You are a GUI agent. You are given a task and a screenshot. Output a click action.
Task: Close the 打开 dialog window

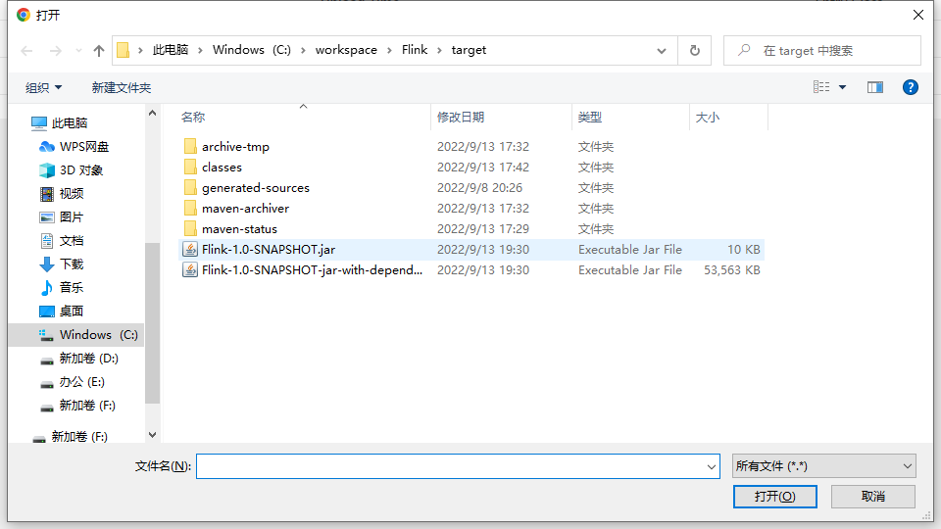tap(918, 15)
